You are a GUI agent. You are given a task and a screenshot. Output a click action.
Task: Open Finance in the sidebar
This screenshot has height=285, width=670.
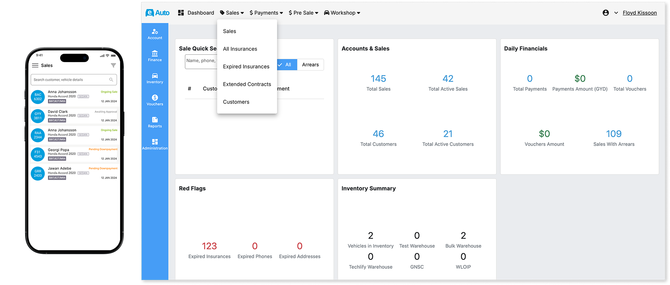[155, 56]
